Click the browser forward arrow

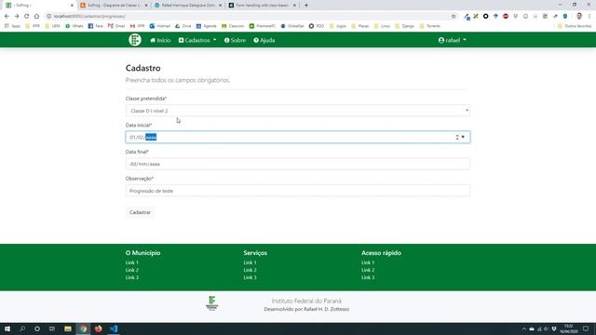[17, 17]
